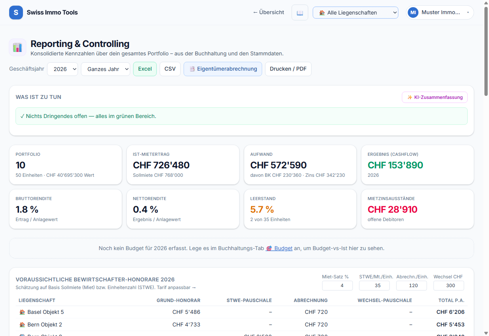This screenshot has height=336, width=489.
Task: Click the TOTAL P.A. column header
Action: point(451,300)
